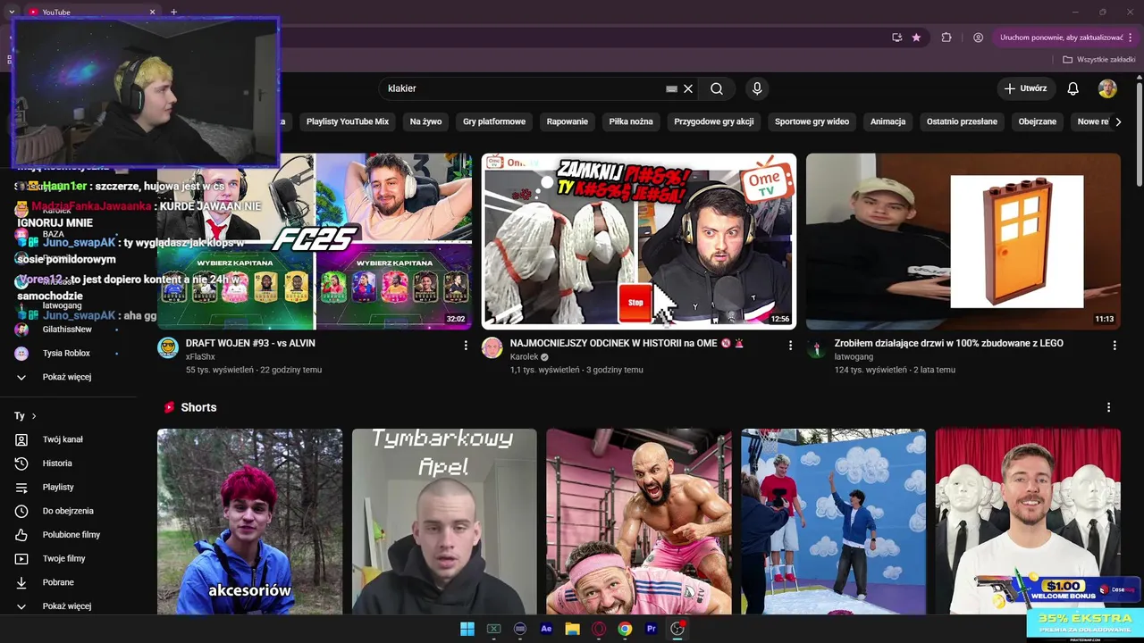
Task: Open File Explorer from the taskbar
Action: pos(572,629)
